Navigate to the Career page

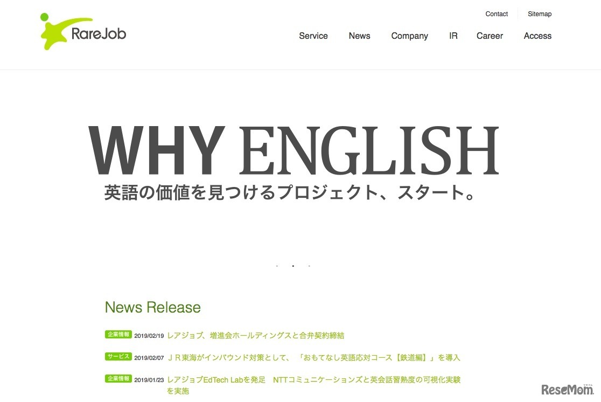coord(490,36)
